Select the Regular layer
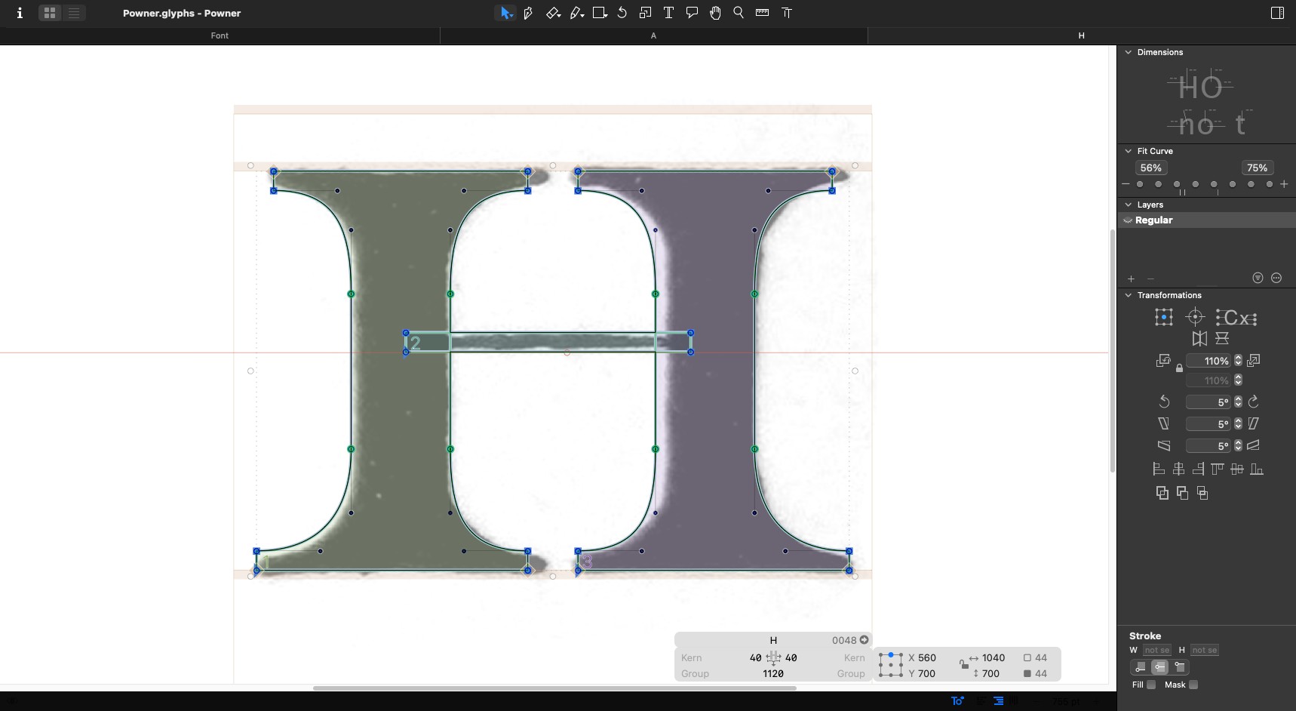Image resolution: width=1296 pixels, height=711 pixels. pyautogui.click(x=1206, y=220)
